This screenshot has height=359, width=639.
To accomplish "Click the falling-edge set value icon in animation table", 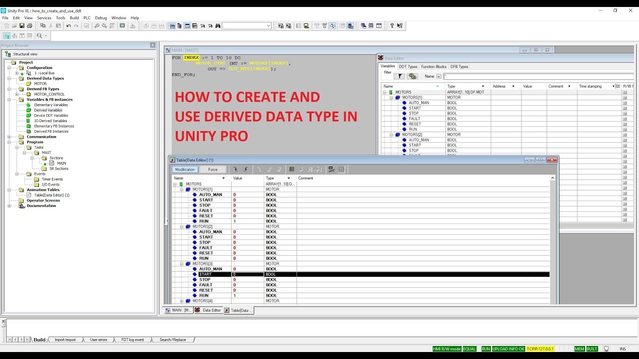I will (x=236, y=170).
